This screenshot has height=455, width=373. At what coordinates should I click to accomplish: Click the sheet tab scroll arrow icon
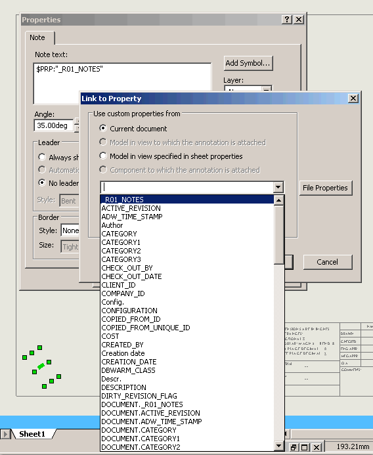5,434
